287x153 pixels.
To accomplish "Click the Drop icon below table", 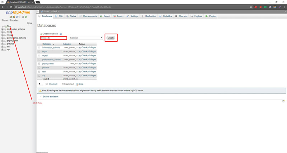I will 77,84.
